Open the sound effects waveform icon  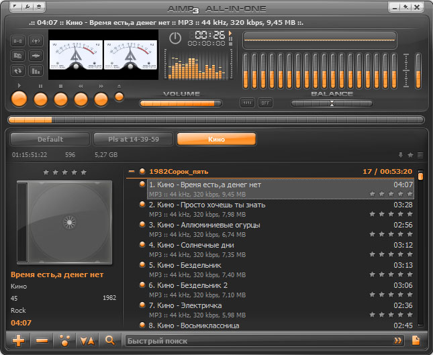pyautogui.click(x=36, y=56)
